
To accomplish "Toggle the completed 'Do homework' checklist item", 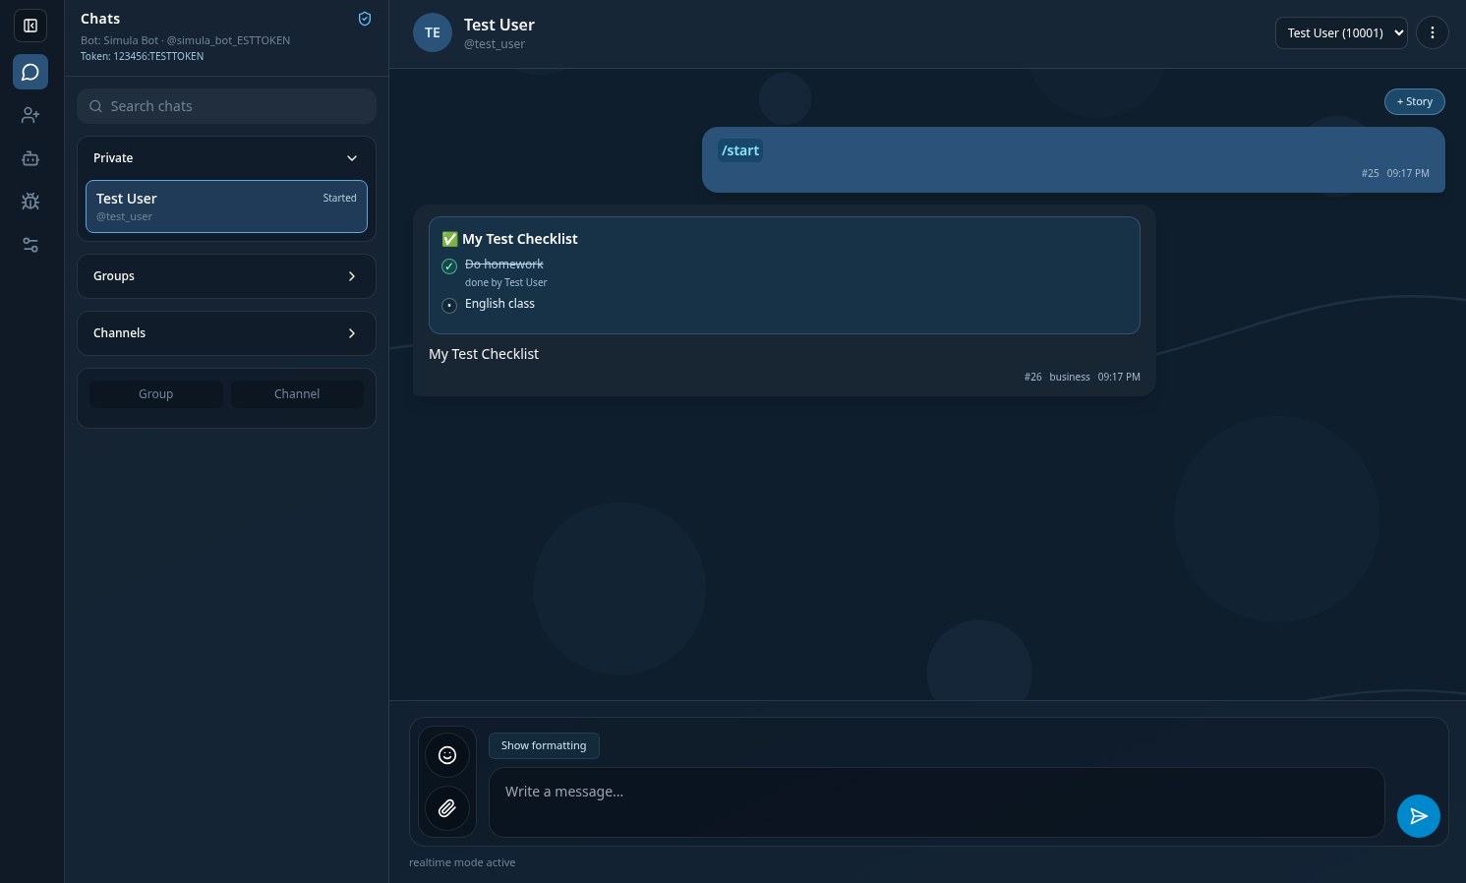I will pos(449,266).
